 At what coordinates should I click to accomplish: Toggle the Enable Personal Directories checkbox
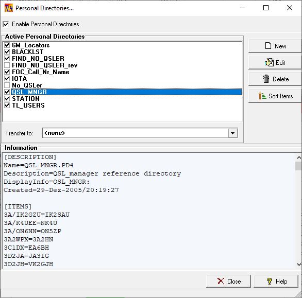[6, 24]
